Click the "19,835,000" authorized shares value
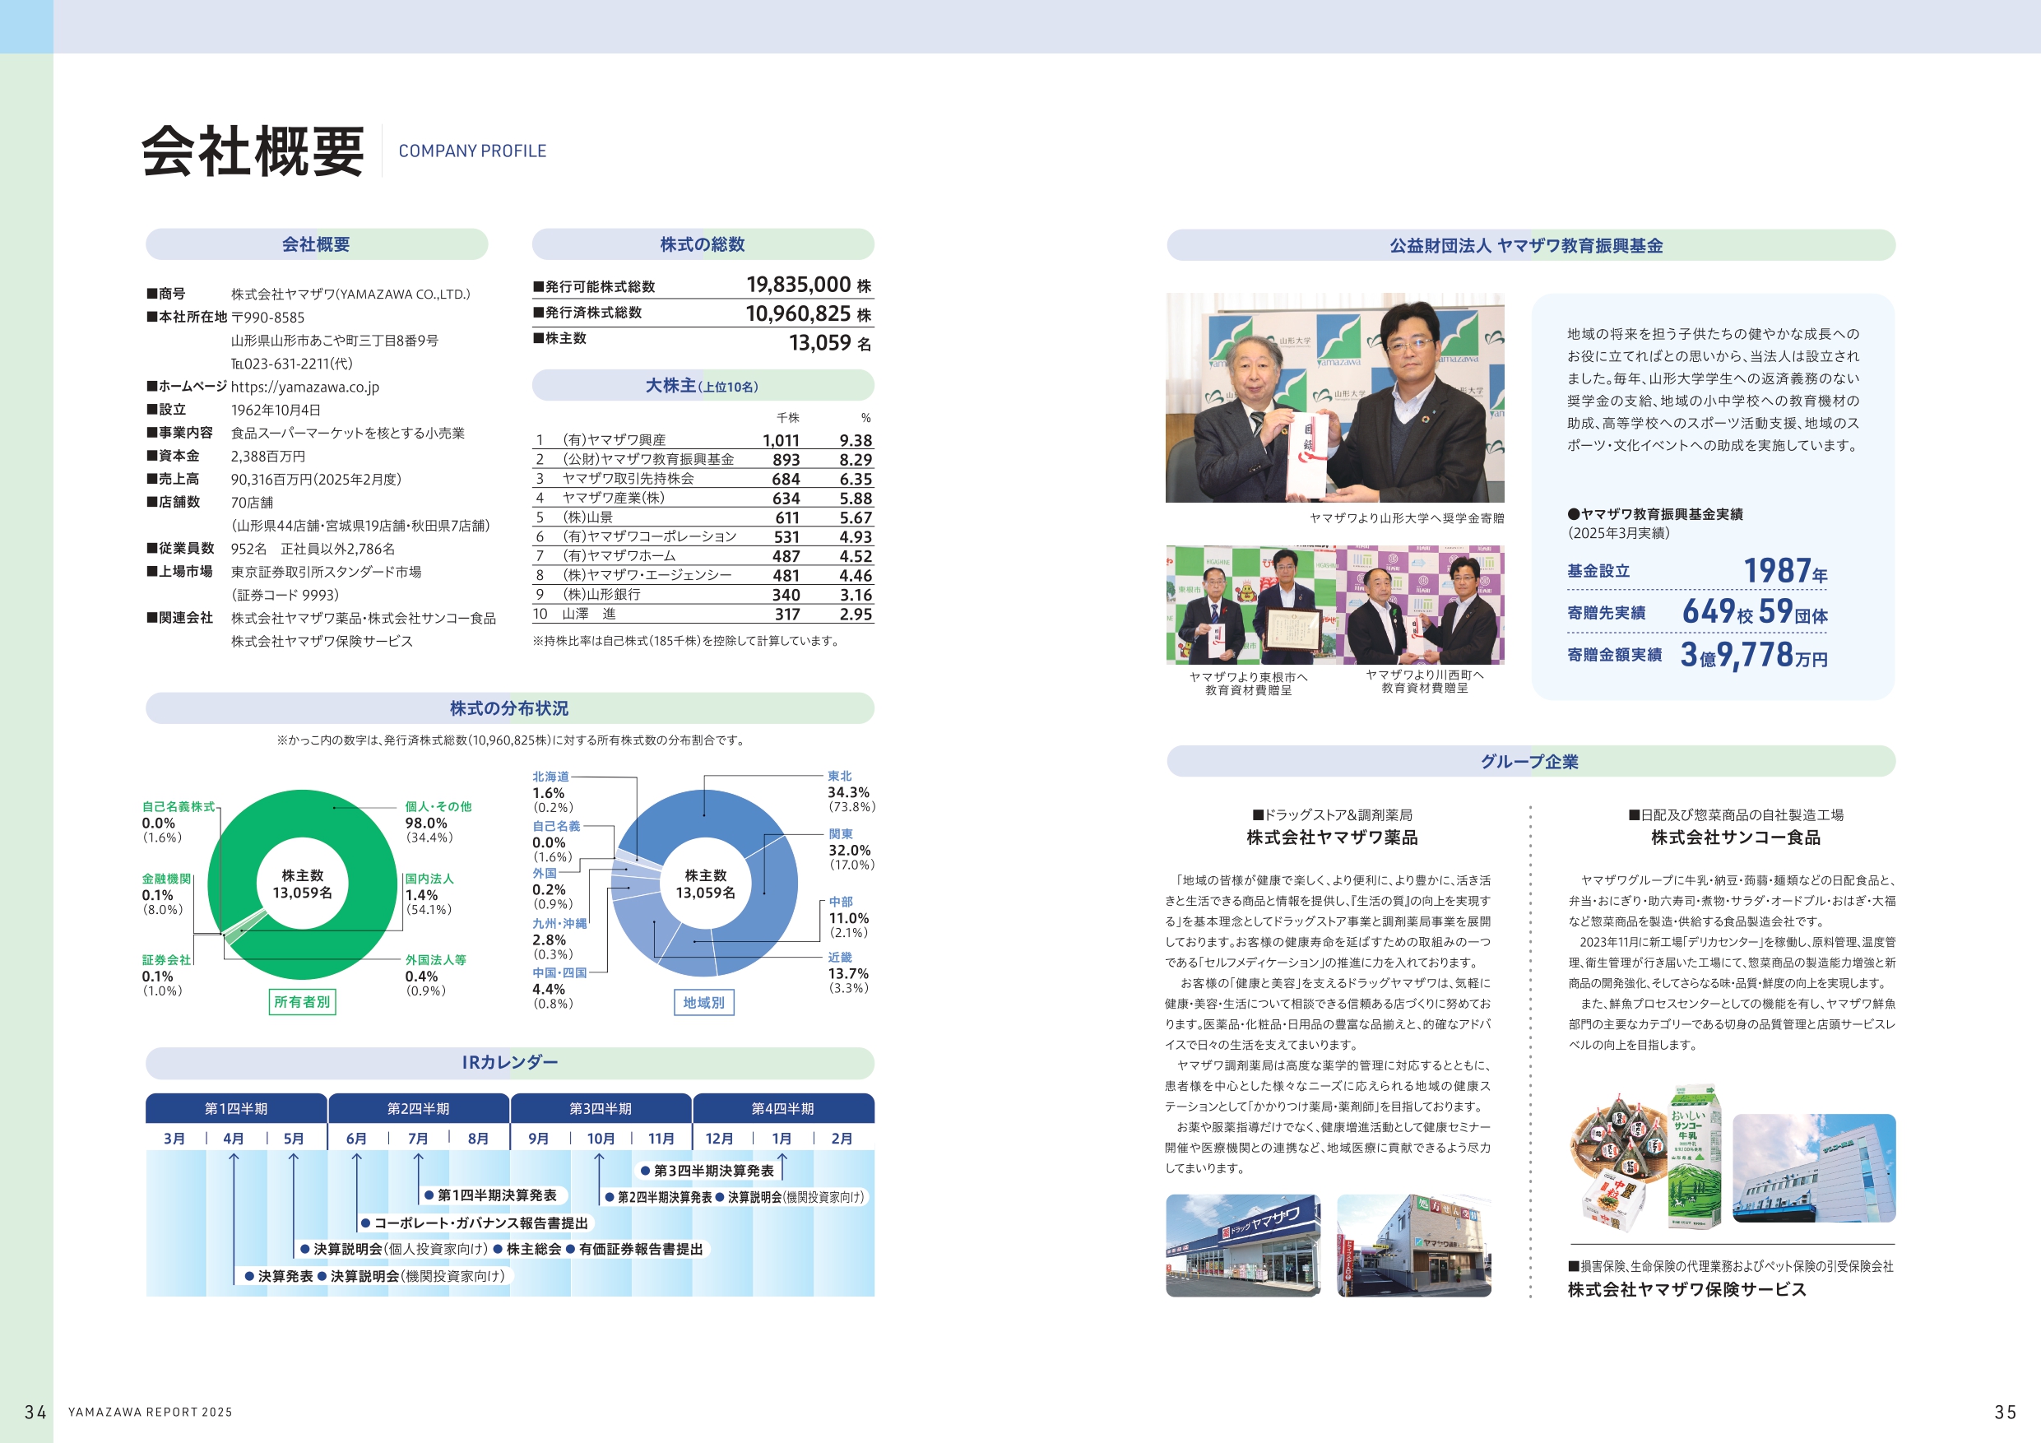2041x1443 pixels. coord(798,285)
